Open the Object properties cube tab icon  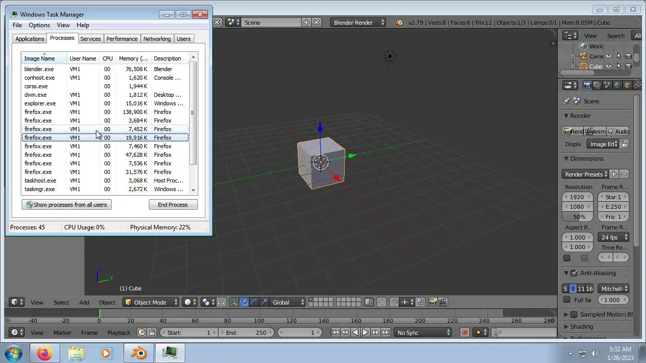point(627,86)
